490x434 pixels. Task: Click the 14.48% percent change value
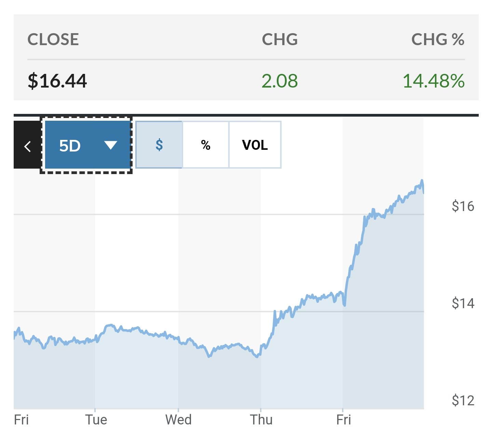(434, 81)
